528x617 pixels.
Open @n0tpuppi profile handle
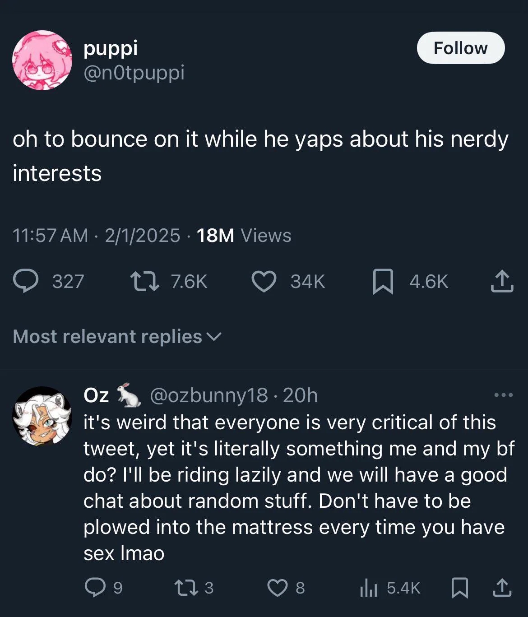click(x=134, y=73)
